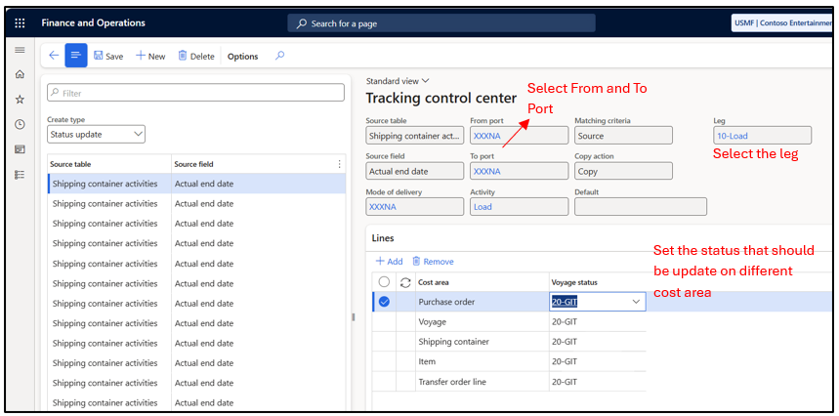Click 20-GIT status in Transfer order line row

click(x=565, y=382)
